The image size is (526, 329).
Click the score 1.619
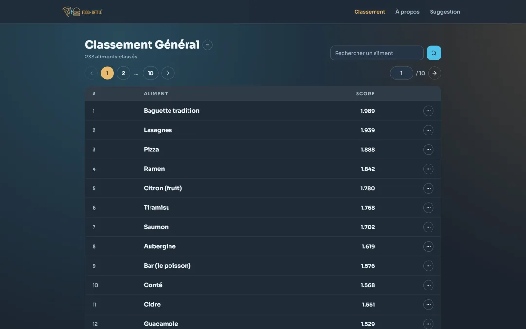(x=368, y=247)
